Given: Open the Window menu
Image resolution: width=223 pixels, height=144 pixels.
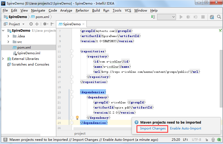Looking at the screenshot, I should click(141, 10).
